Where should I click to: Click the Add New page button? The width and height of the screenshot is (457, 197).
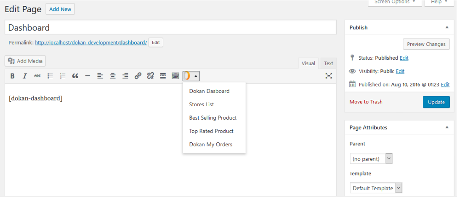click(x=60, y=9)
